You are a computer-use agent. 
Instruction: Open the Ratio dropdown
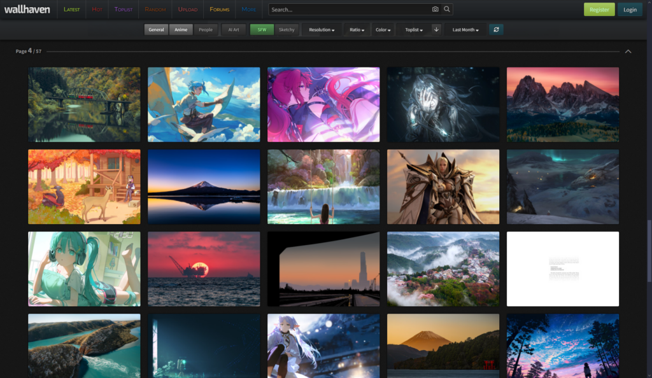[357, 29]
